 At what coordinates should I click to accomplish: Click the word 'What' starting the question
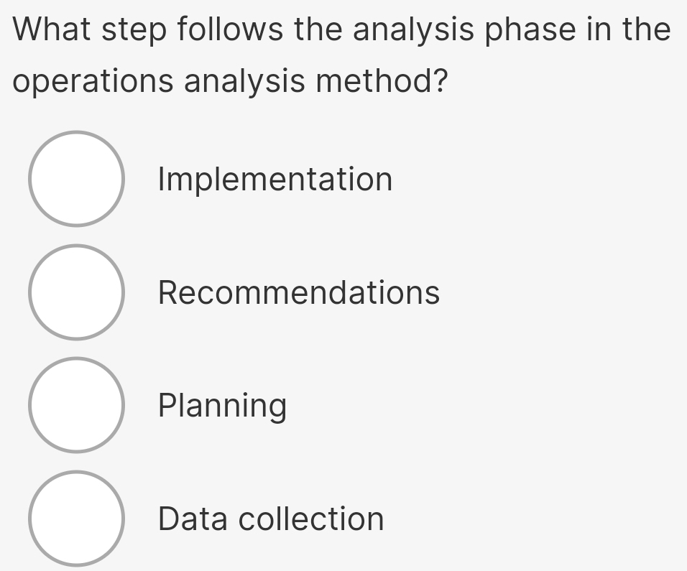tap(55, 30)
